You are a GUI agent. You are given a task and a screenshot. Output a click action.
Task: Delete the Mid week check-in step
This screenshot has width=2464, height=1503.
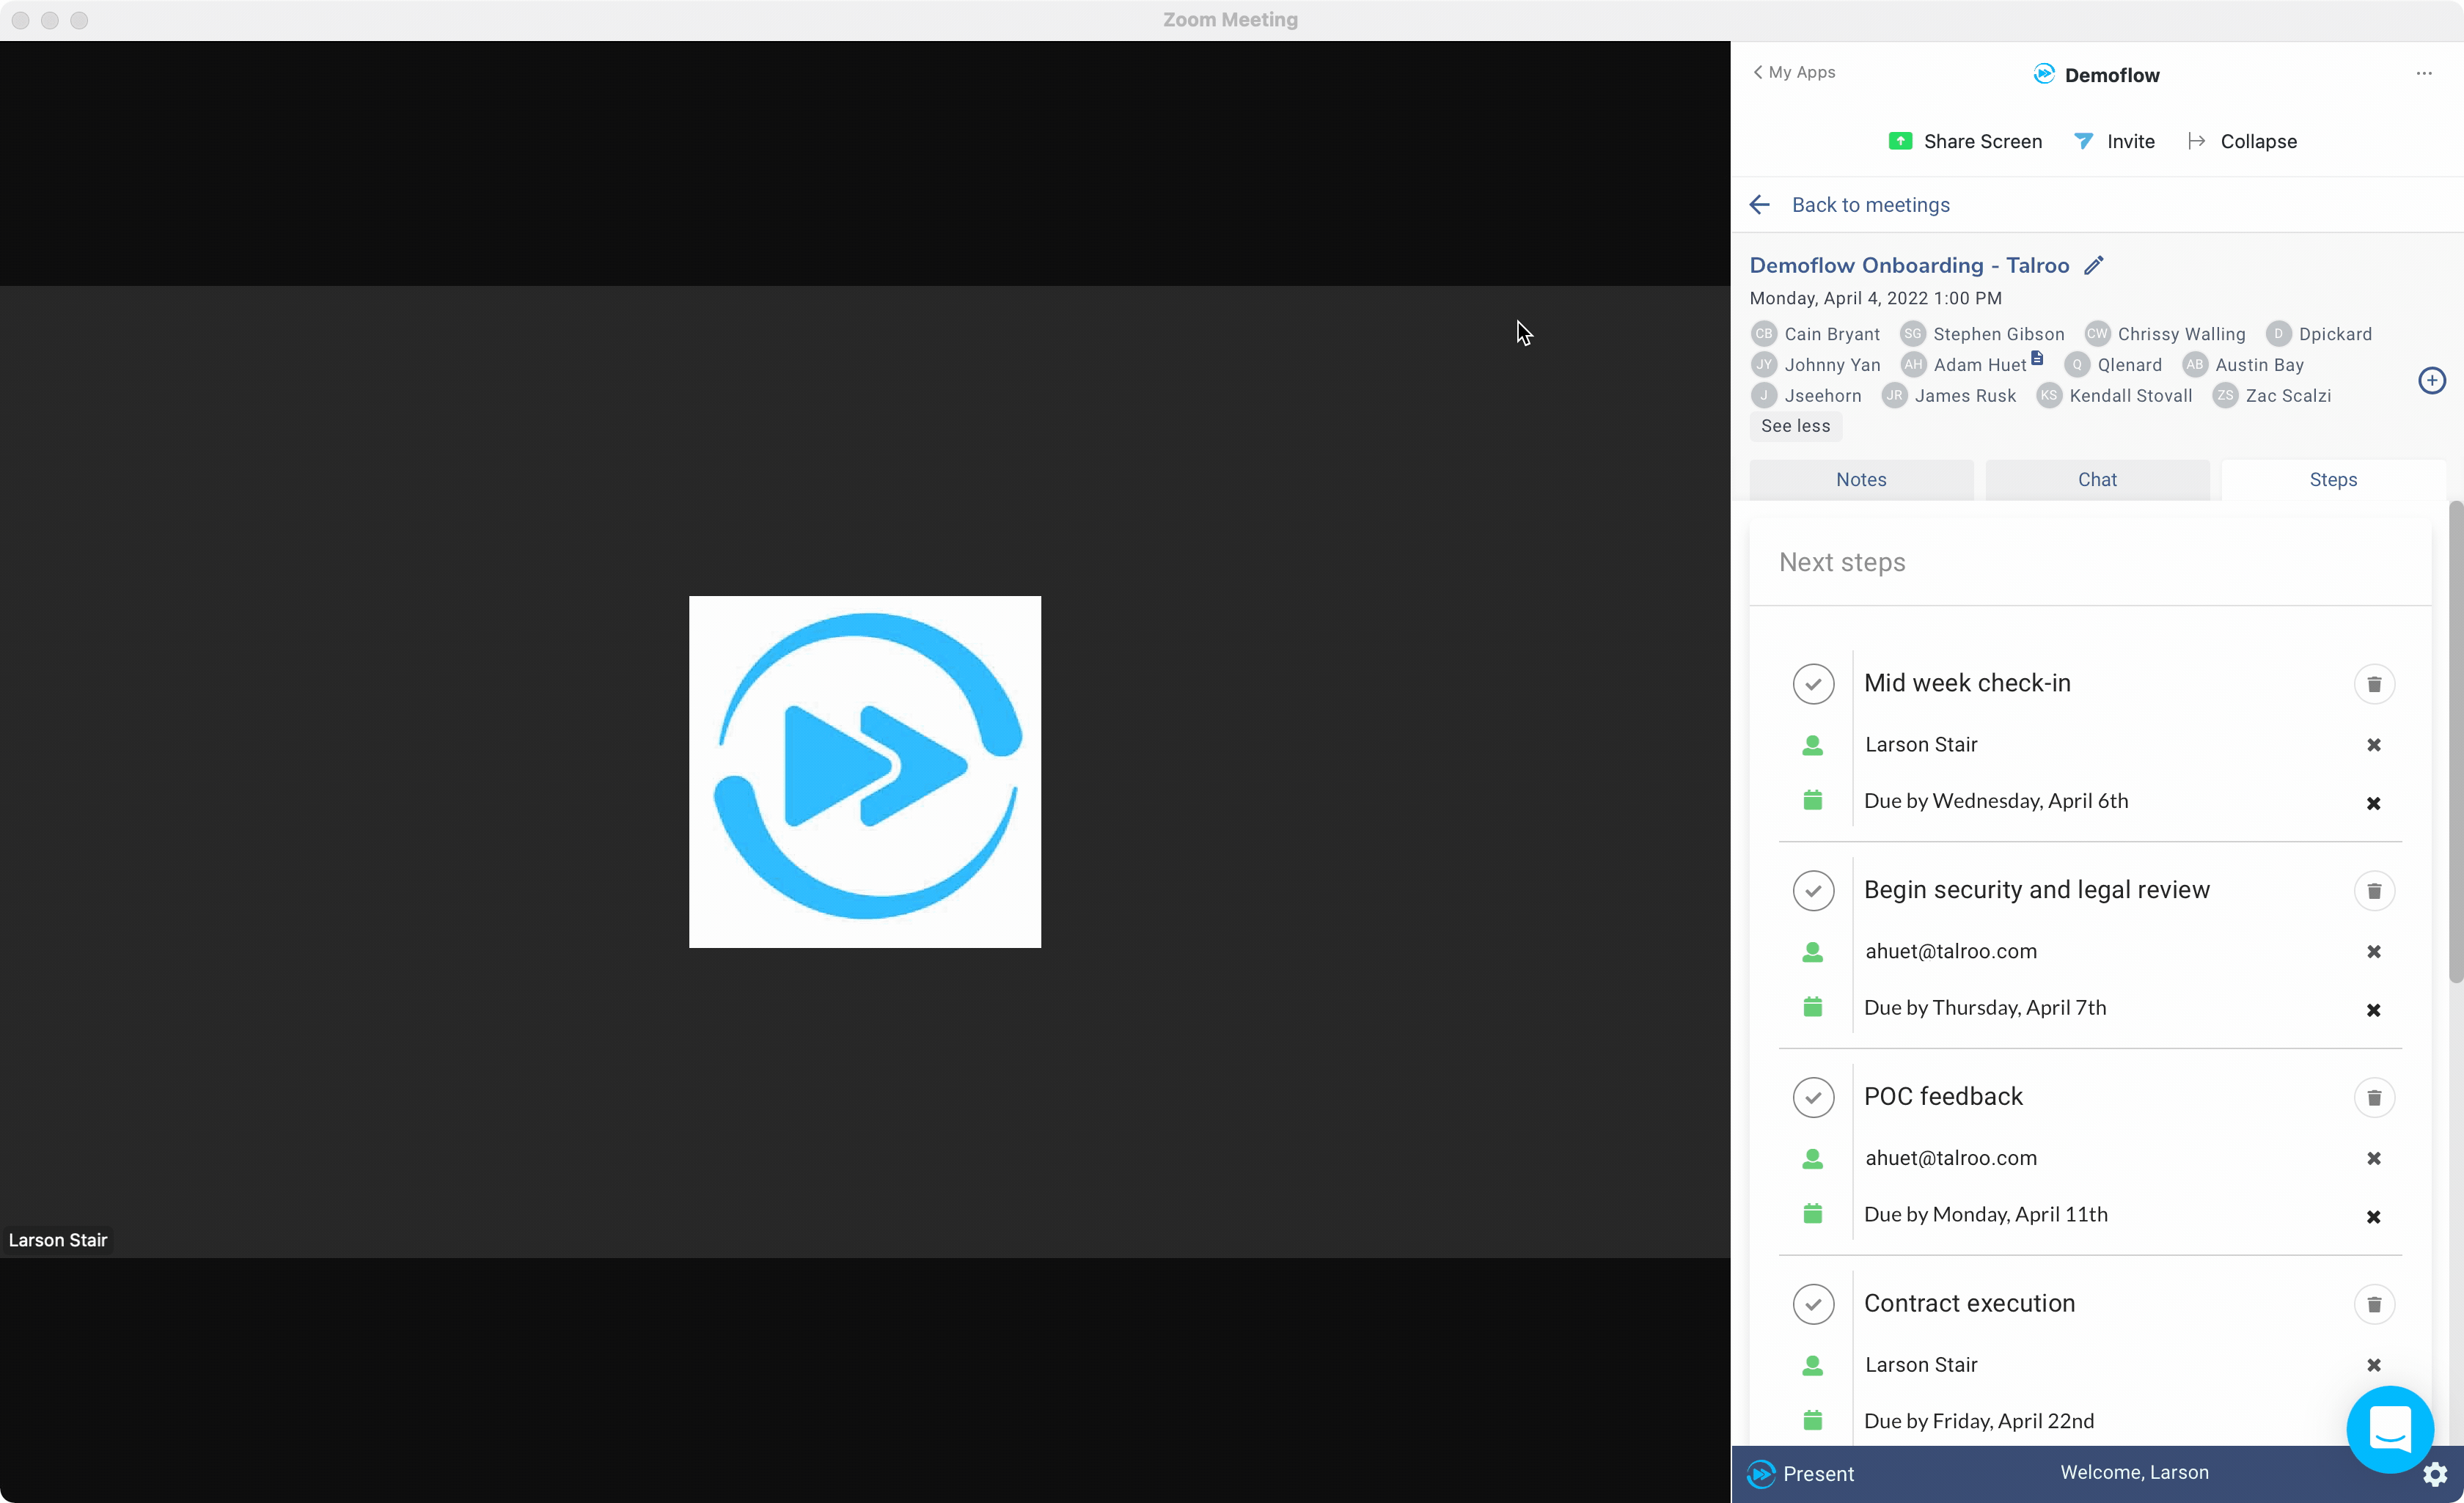pyautogui.click(x=2374, y=684)
